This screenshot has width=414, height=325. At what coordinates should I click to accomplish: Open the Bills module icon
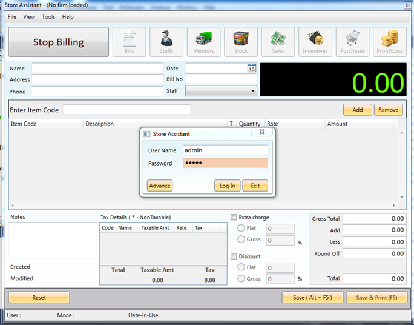[129, 42]
